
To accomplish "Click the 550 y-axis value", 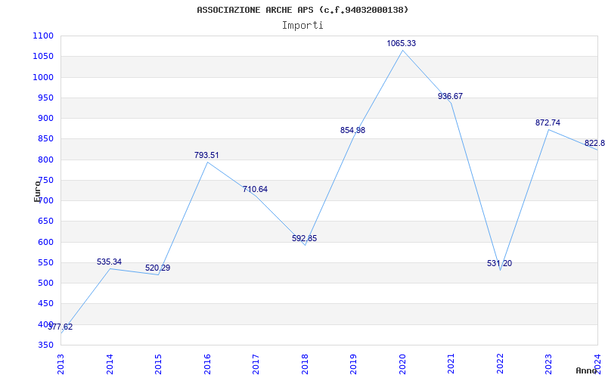I will 45,262.
